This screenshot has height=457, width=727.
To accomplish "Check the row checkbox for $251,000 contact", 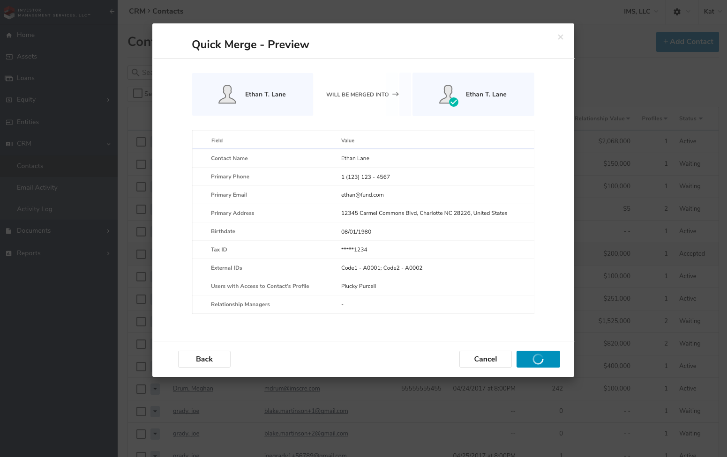I will coord(141,299).
